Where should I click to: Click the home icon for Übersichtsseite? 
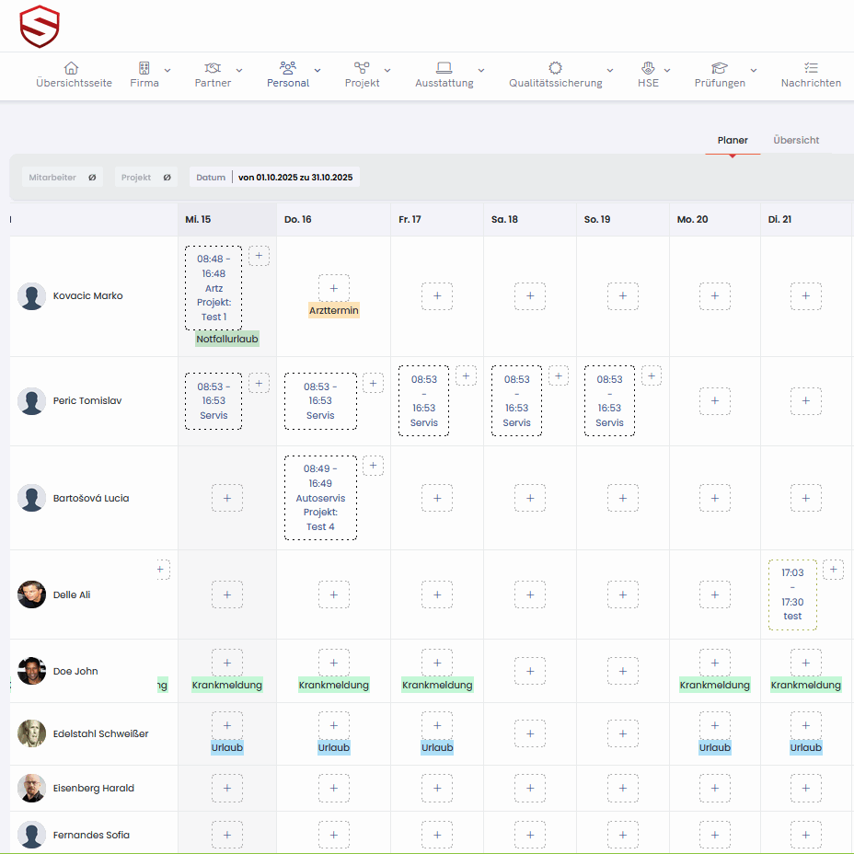(x=72, y=68)
